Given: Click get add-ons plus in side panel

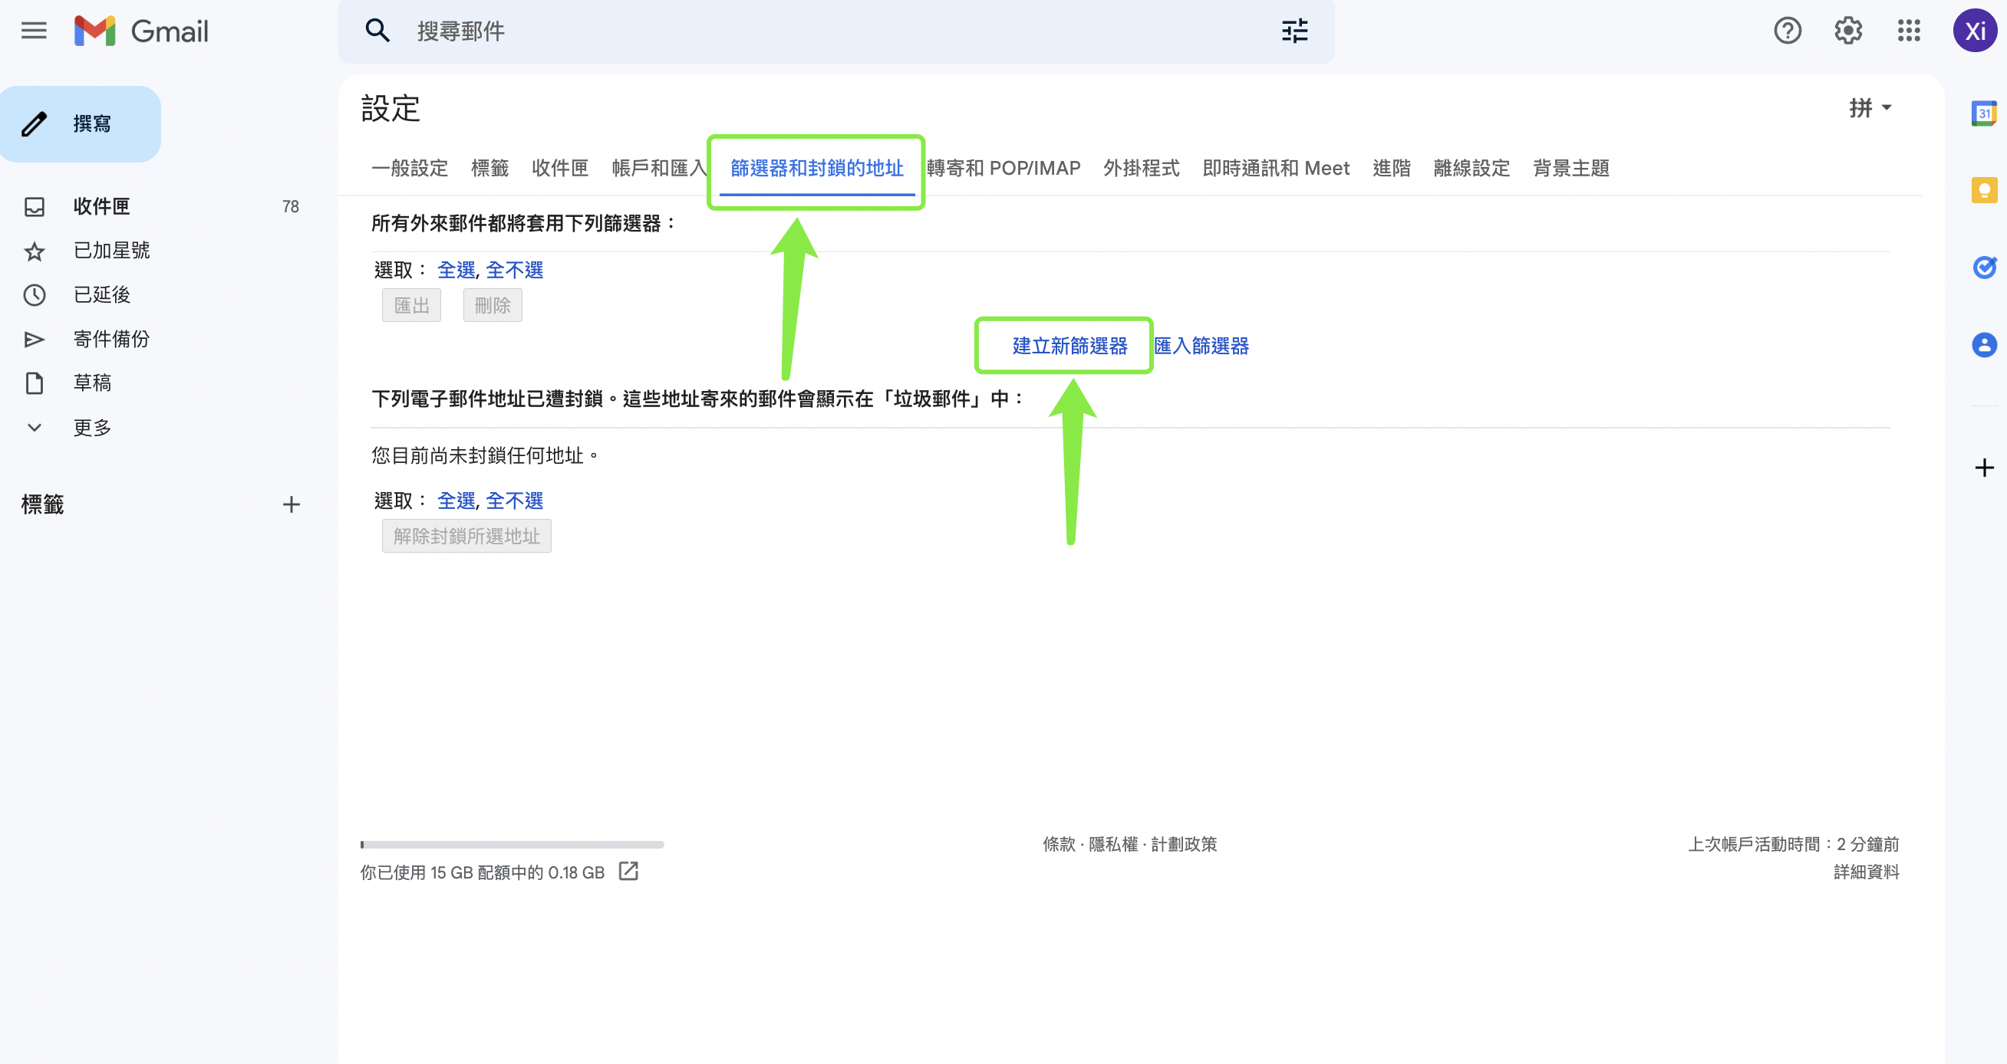Looking at the screenshot, I should point(1984,468).
